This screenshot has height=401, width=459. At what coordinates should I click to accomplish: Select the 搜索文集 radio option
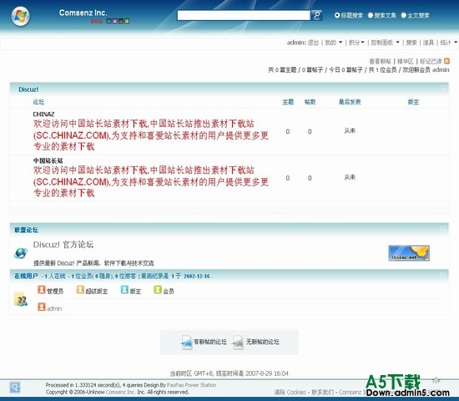[371, 15]
